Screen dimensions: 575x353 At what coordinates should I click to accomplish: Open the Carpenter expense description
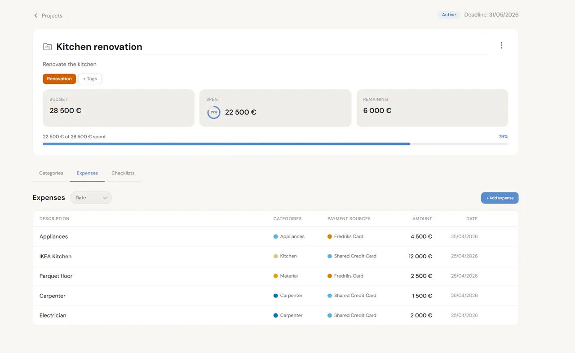(53, 296)
